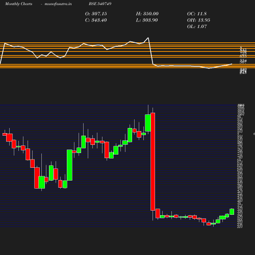Click the open value 'O: 307.15'
Viewport: 255px width, 255px height.
(x=96, y=14)
